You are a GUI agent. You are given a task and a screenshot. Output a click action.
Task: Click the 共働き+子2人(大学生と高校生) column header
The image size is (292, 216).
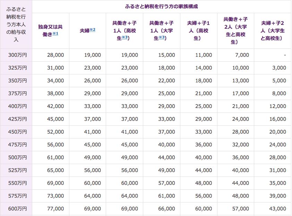235,31
